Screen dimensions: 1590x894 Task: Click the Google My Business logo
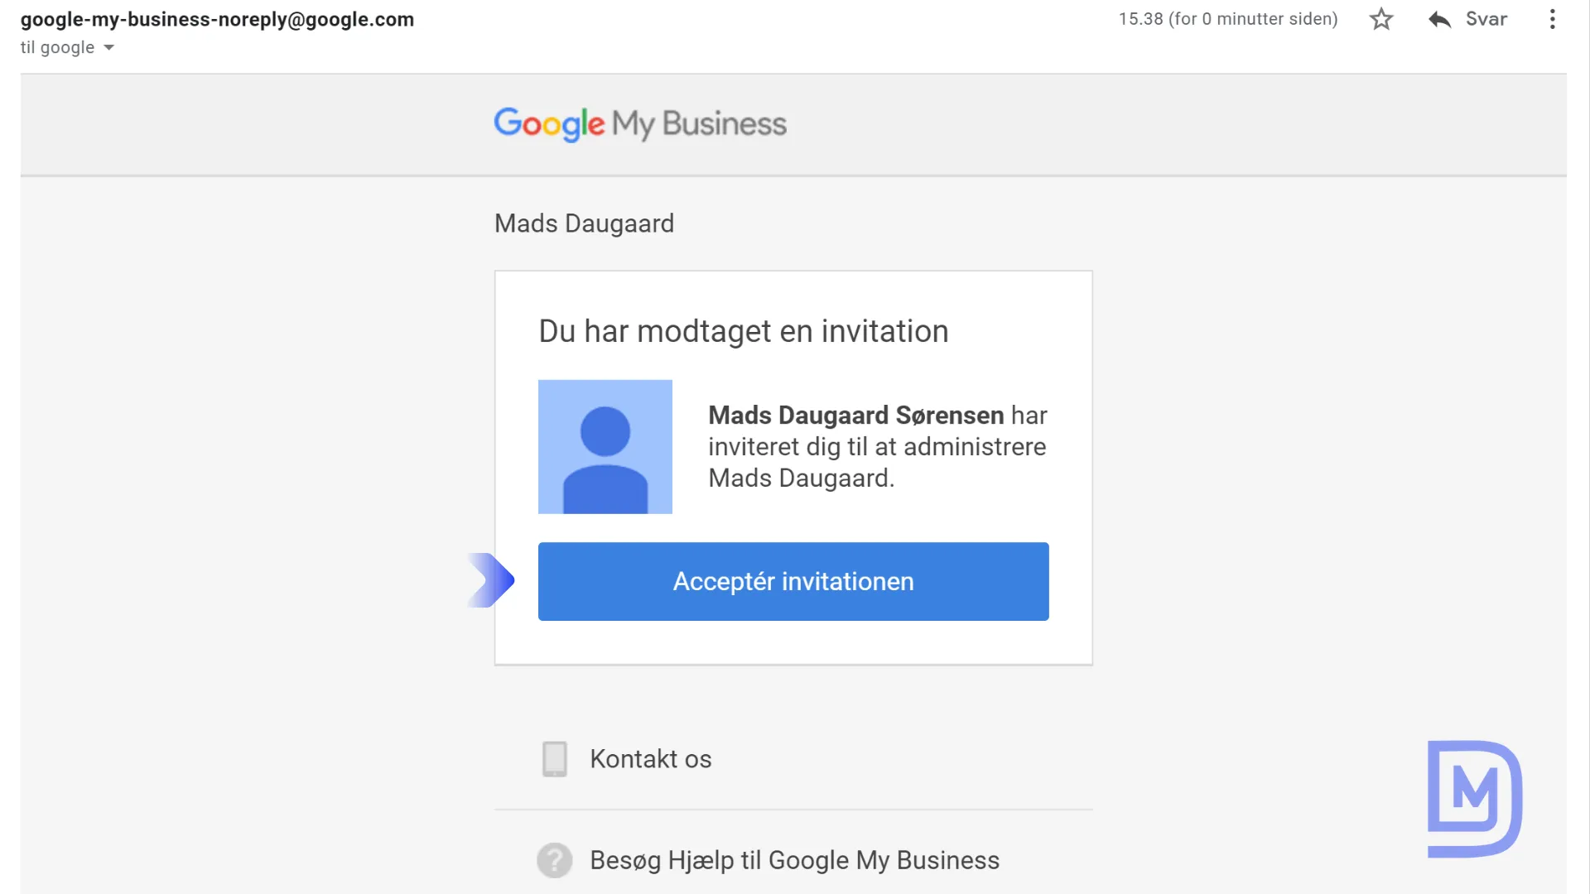coord(640,124)
